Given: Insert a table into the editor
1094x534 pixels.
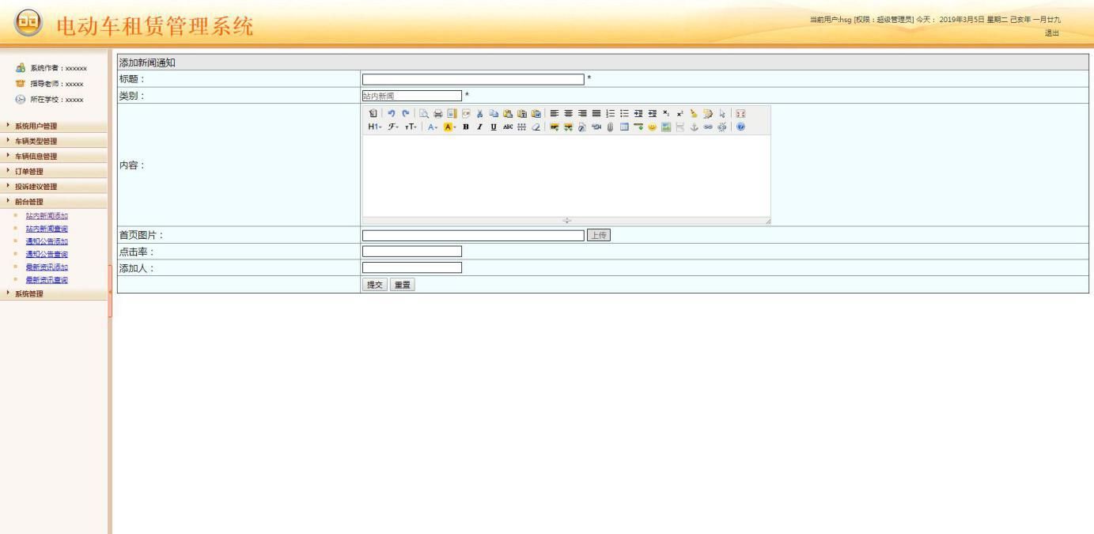Looking at the screenshot, I should click(x=624, y=127).
